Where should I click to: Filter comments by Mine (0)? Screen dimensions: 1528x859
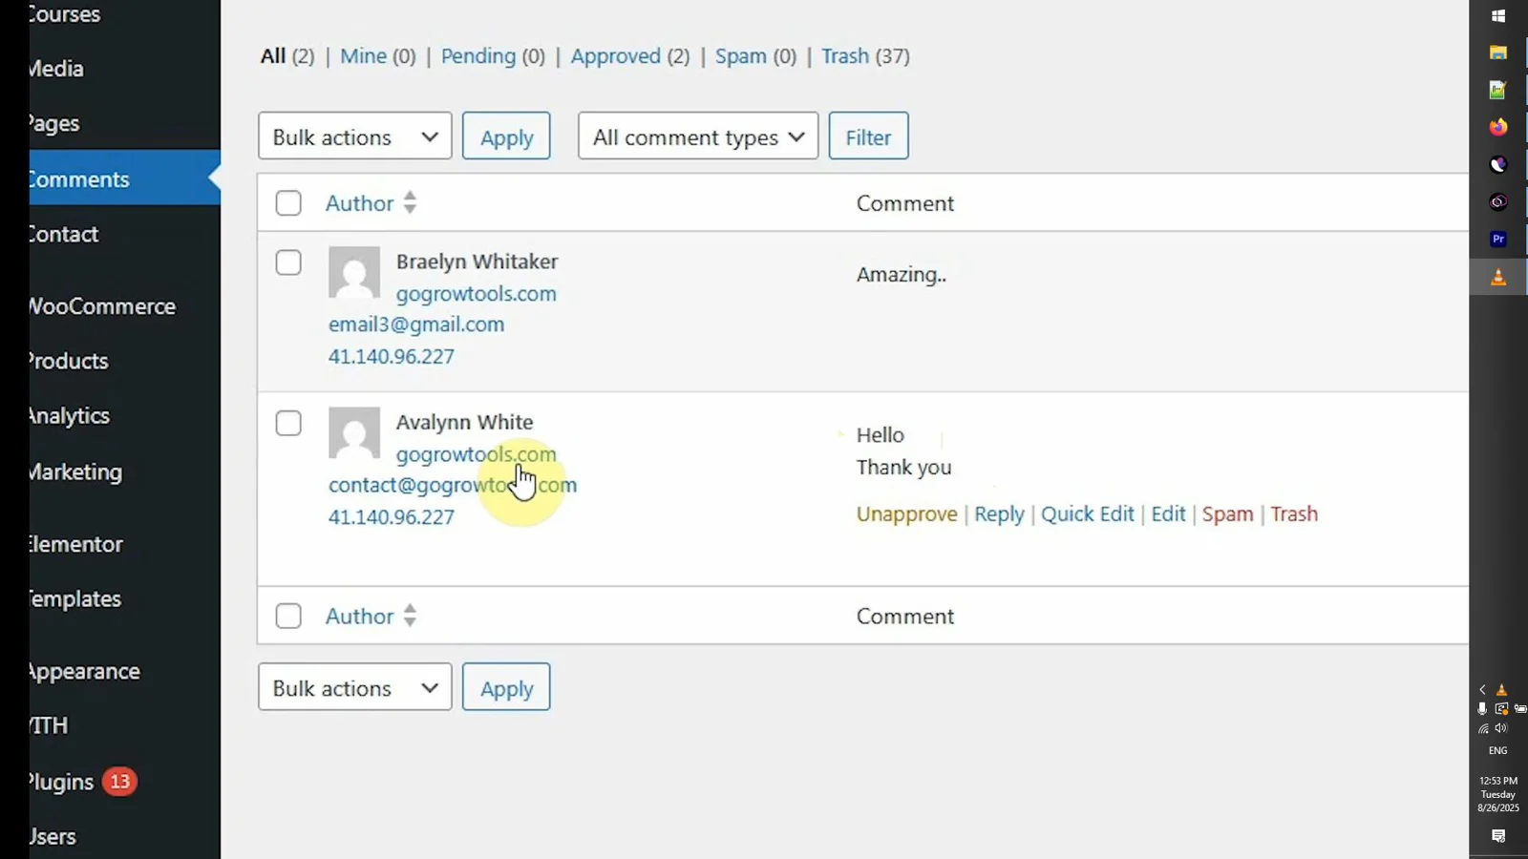click(378, 56)
